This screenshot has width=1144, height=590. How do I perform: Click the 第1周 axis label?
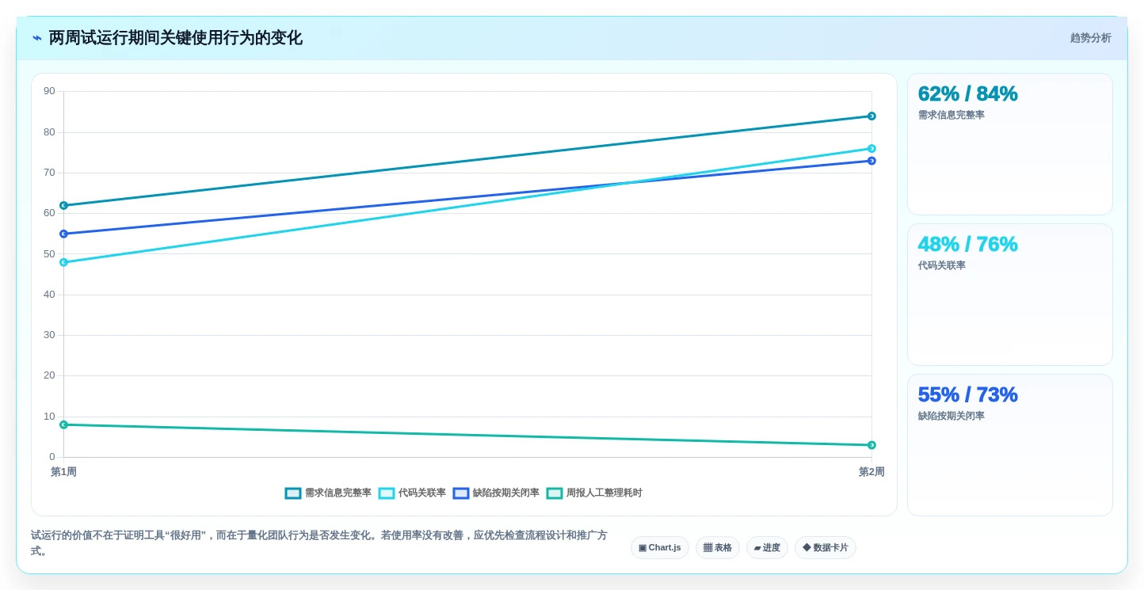pos(63,472)
